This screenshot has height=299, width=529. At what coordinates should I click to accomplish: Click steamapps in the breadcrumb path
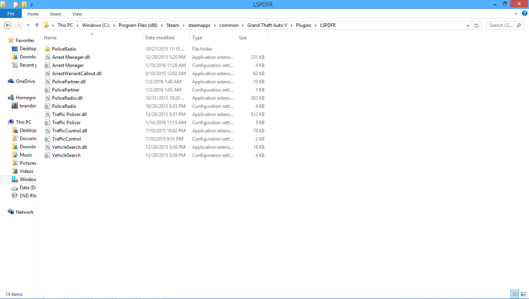pyautogui.click(x=199, y=25)
